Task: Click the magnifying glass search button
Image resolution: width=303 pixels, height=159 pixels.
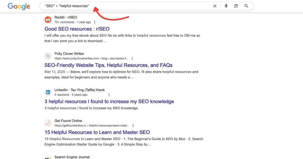Action: click(x=246, y=6)
